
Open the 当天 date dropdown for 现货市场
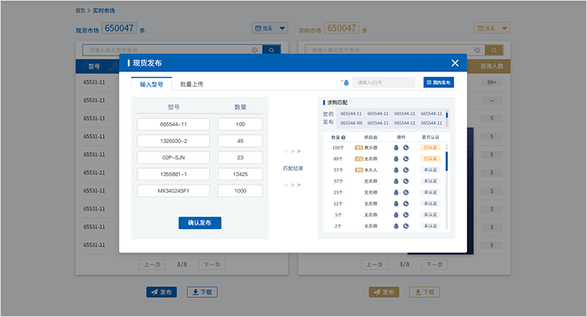click(x=270, y=29)
